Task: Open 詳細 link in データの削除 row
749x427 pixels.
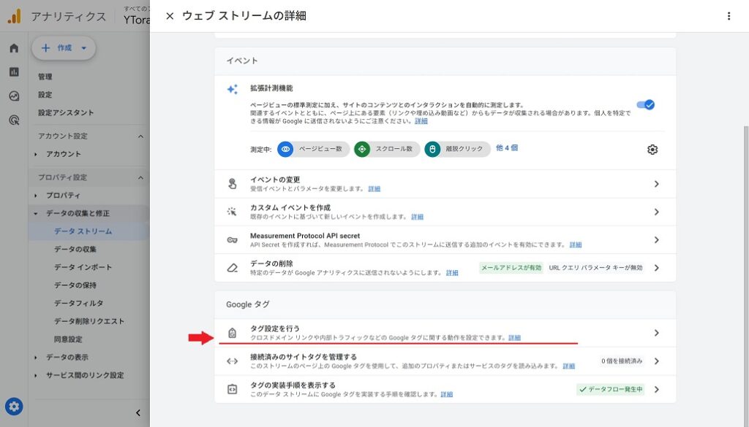Action: [452, 273]
